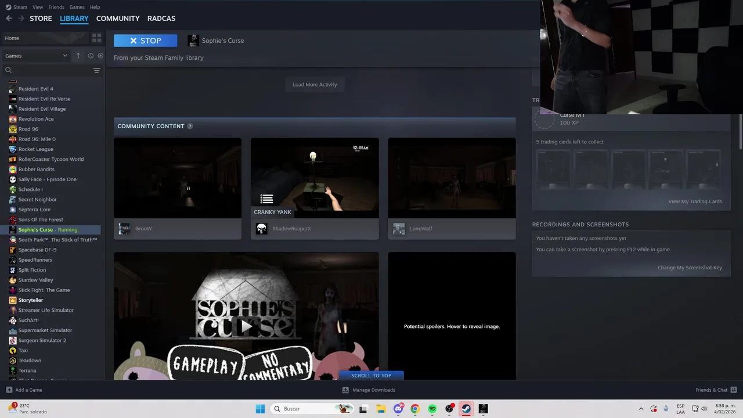Image resolution: width=743 pixels, height=418 pixels.
Task: Sort games using the up arrow icon
Action: pyautogui.click(x=78, y=56)
